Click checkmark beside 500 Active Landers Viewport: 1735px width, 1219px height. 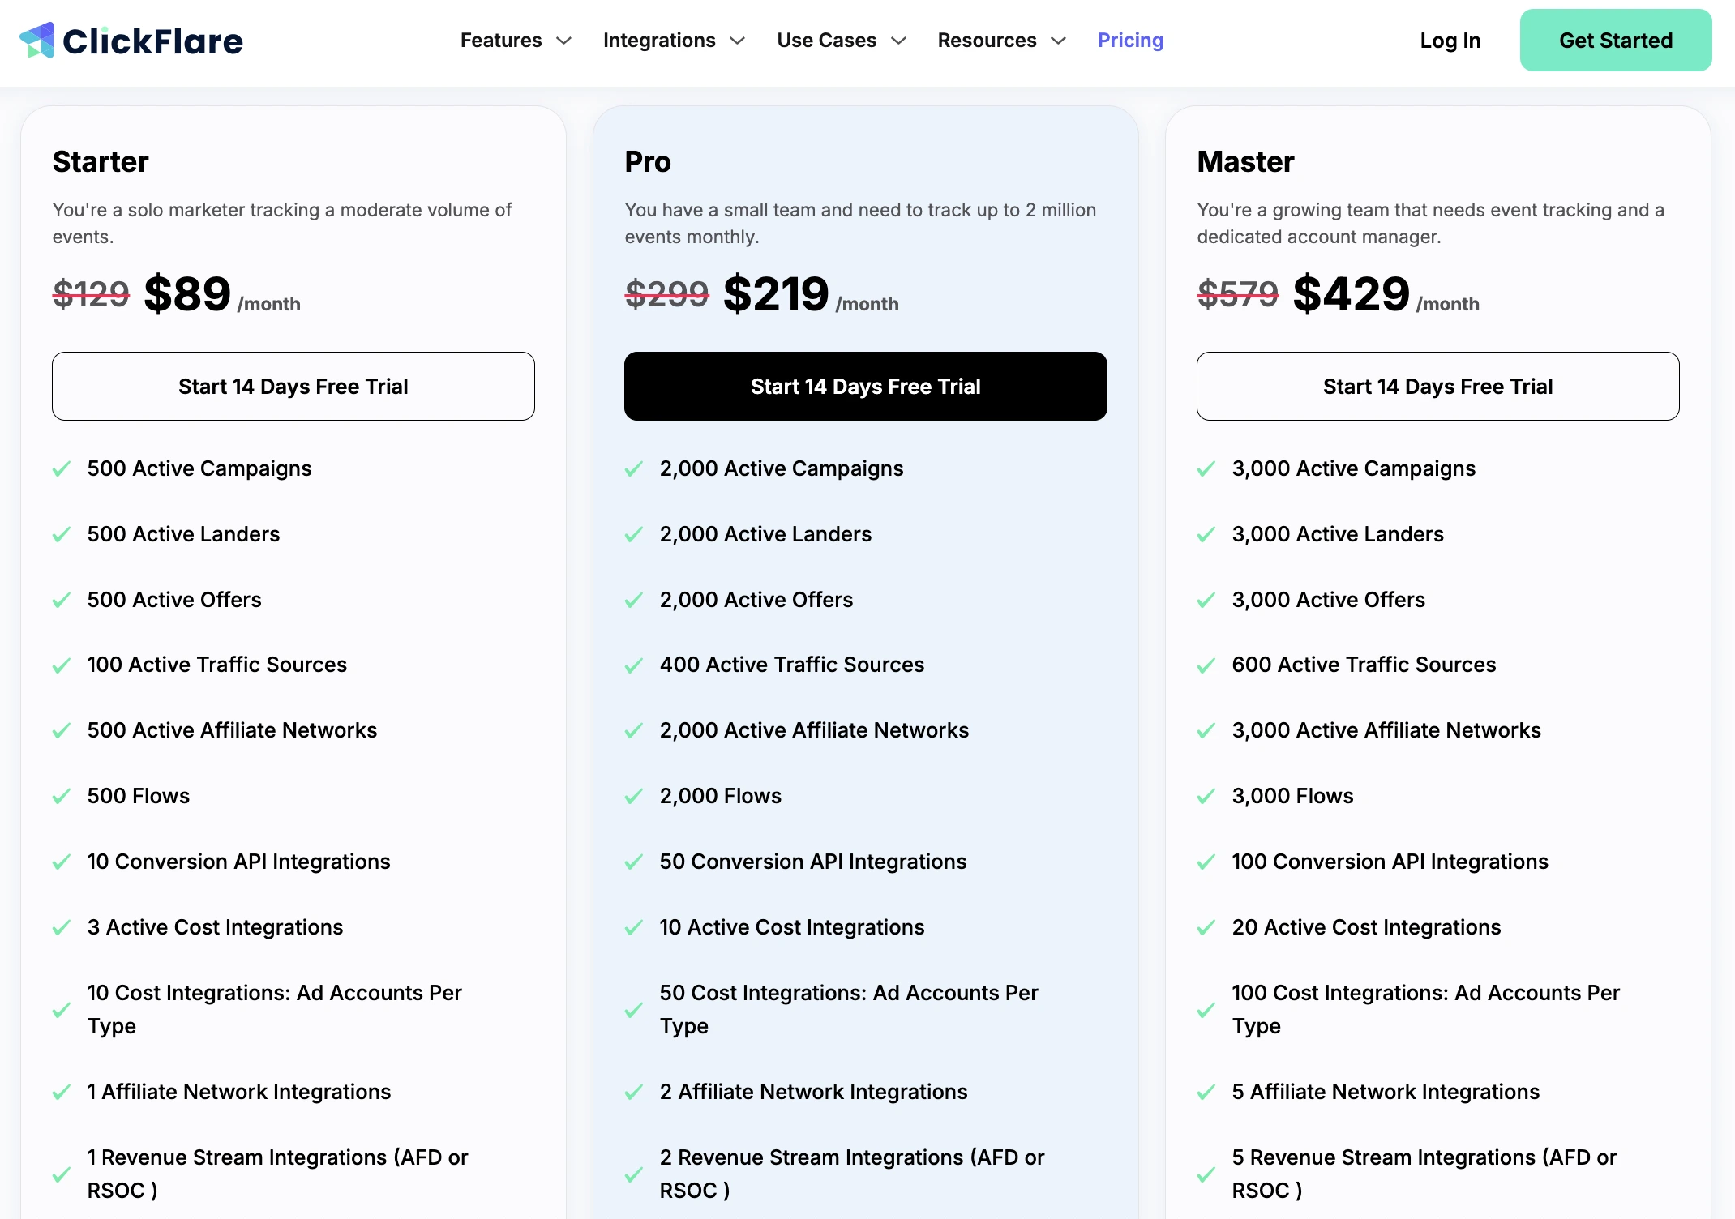62,535
